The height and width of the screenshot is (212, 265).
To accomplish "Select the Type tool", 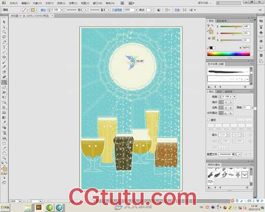I will [x=4, y=47].
